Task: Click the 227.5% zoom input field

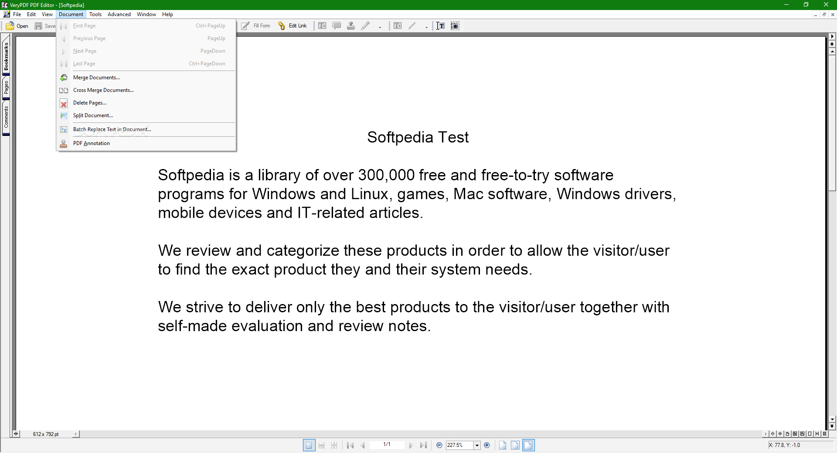Action: [459, 445]
